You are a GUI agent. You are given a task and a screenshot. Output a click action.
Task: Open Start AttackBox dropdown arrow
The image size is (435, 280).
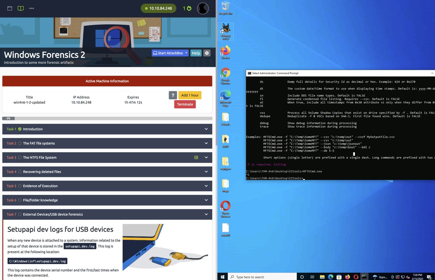[186, 53]
